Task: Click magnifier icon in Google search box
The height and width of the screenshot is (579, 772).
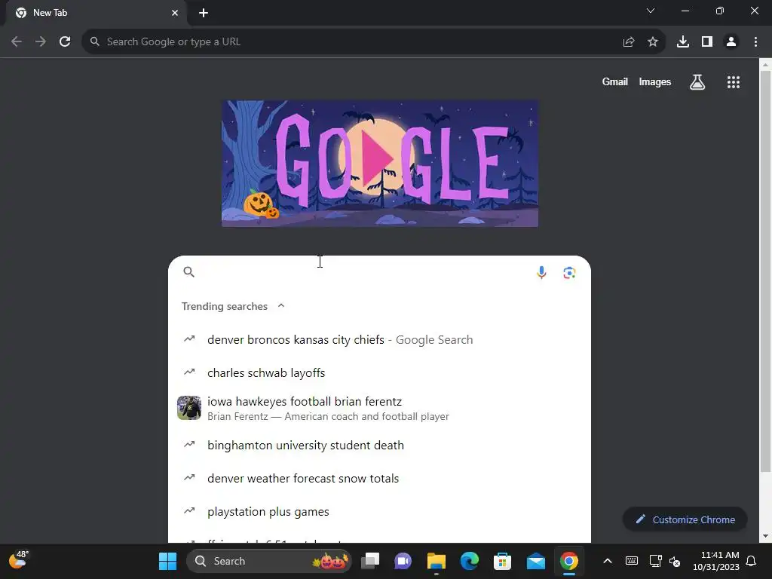Action: pos(188,271)
